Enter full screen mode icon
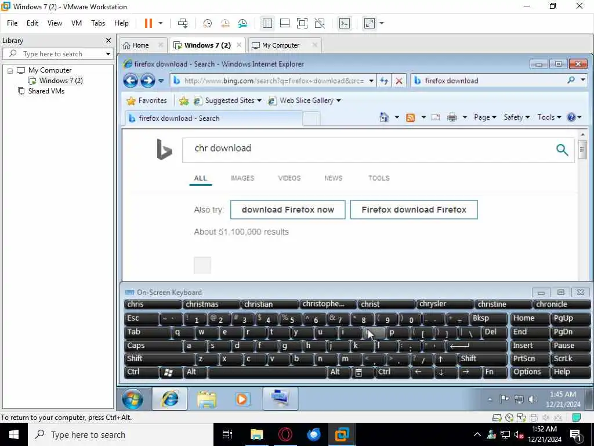This screenshot has width=594, height=446. pos(302,23)
